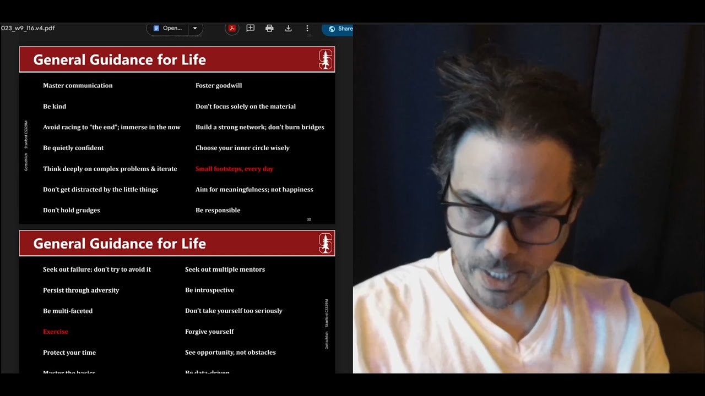Click 'Choose your inner circle wisely'
Screen dimensions: 705x396
(242, 148)
